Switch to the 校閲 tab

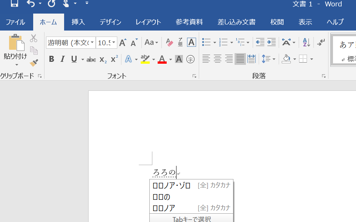click(277, 22)
